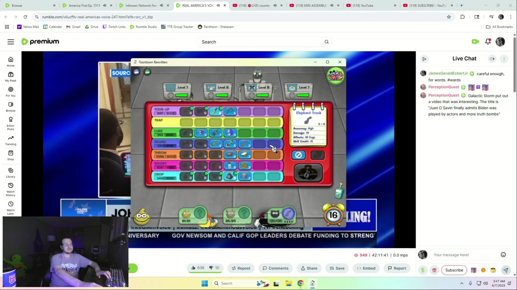Go to Home in Rumble sidebar
Viewport: 517px width, 290px height.
(x=11, y=62)
